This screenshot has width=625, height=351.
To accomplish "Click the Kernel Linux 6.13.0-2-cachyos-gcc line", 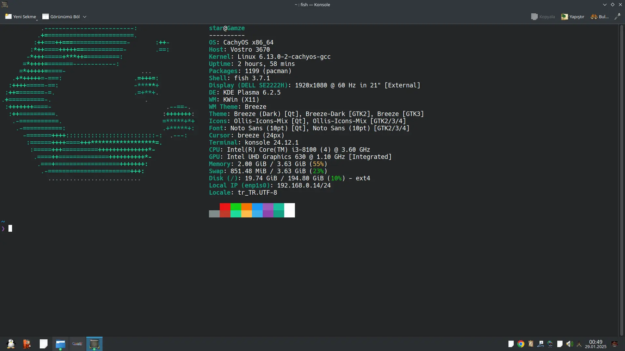I will (270, 57).
